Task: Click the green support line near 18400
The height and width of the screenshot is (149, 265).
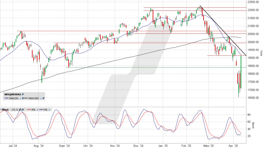Action: tap(155, 67)
